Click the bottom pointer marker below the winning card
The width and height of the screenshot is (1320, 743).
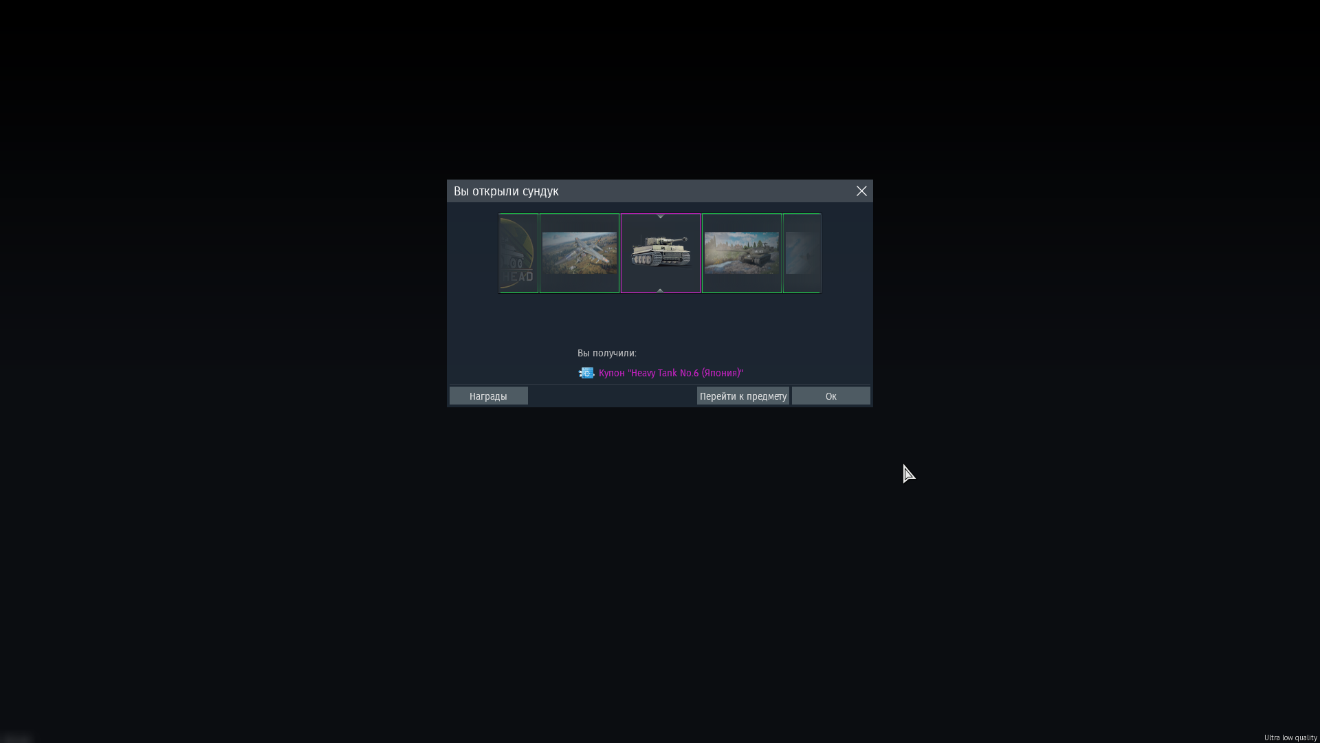(x=660, y=290)
